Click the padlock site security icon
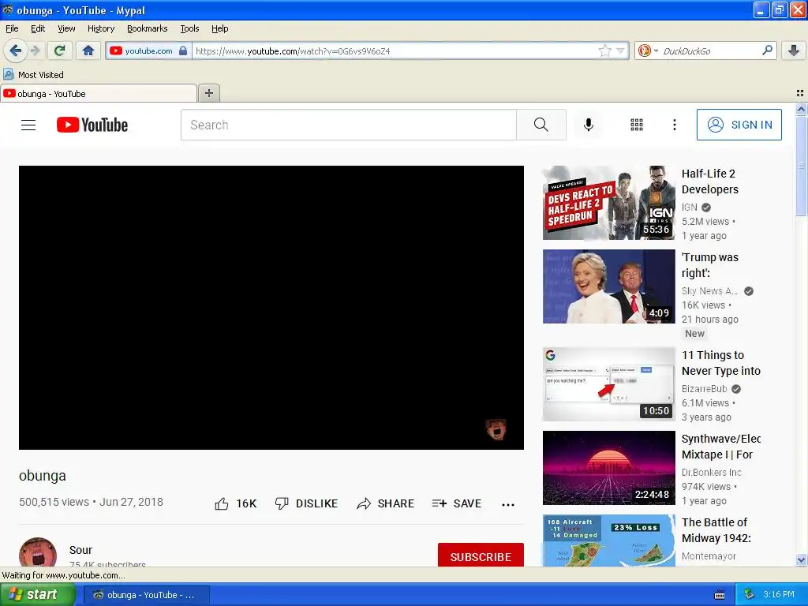The image size is (808, 606). (183, 50)
